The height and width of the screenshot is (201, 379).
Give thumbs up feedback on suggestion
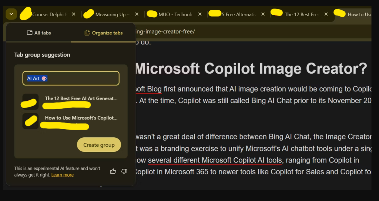[x=113, y=171]
